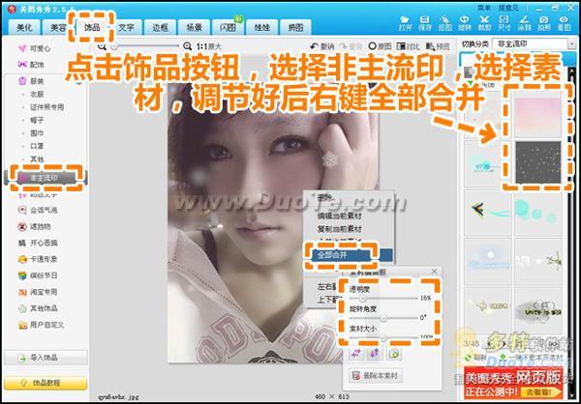The width and height of the screenshot is (581, 404).
Task: Select the 裁剪 crop tool icon
Action: point(484,22)
